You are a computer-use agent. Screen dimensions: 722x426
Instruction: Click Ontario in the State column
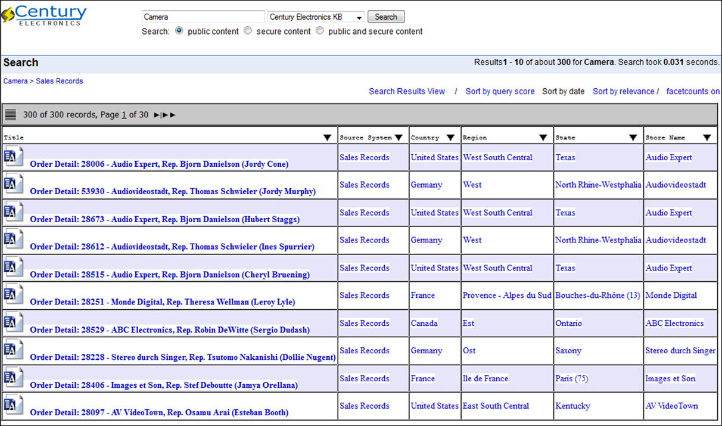click(568, 323)
